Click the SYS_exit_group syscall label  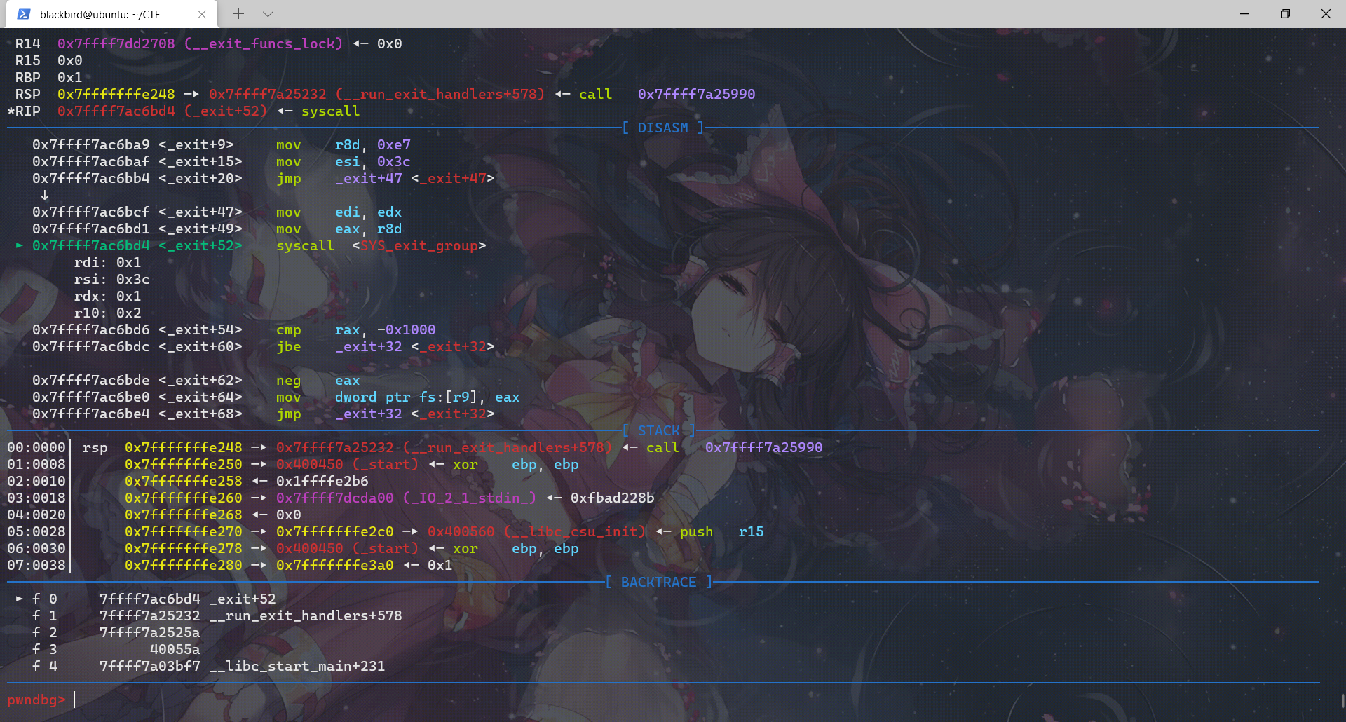[x=419, y=245]
